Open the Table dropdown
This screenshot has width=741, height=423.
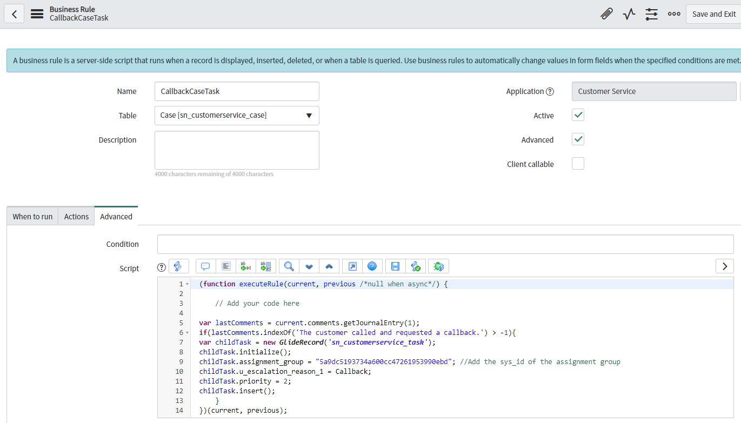(x=237, y=116)
